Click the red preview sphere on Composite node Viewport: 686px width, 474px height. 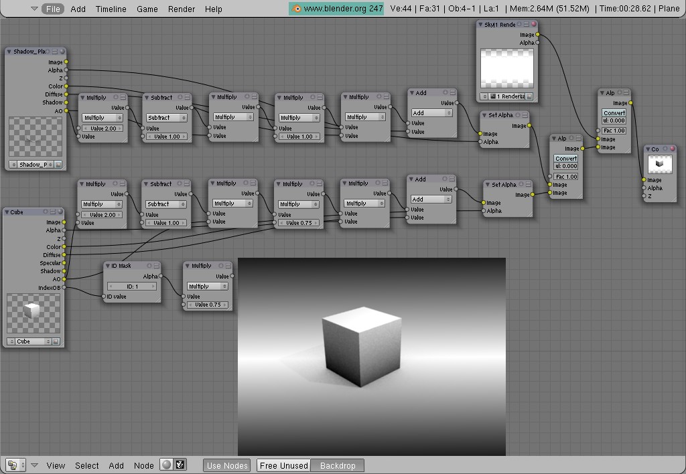[x=673, y=149]
